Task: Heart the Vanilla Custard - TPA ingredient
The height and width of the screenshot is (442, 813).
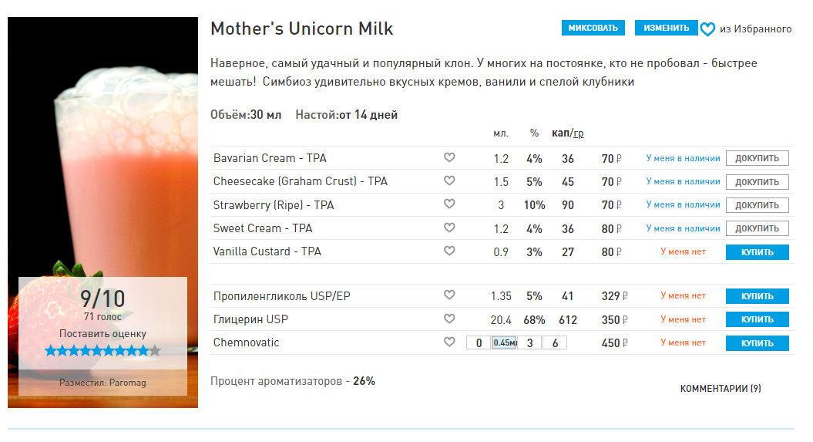Action: click(x=449, y=251)
